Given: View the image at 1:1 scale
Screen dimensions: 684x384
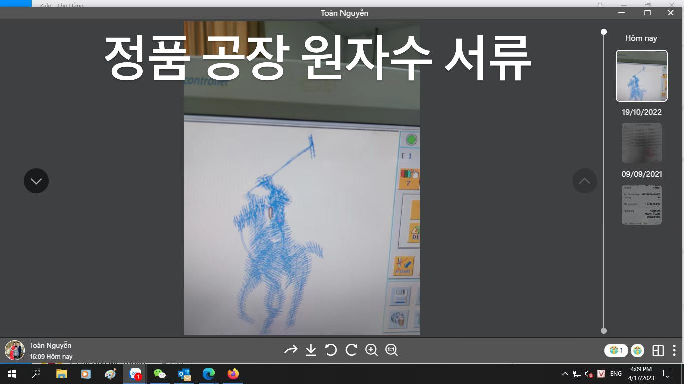Looking at the screenshot, I should [391, 350].
